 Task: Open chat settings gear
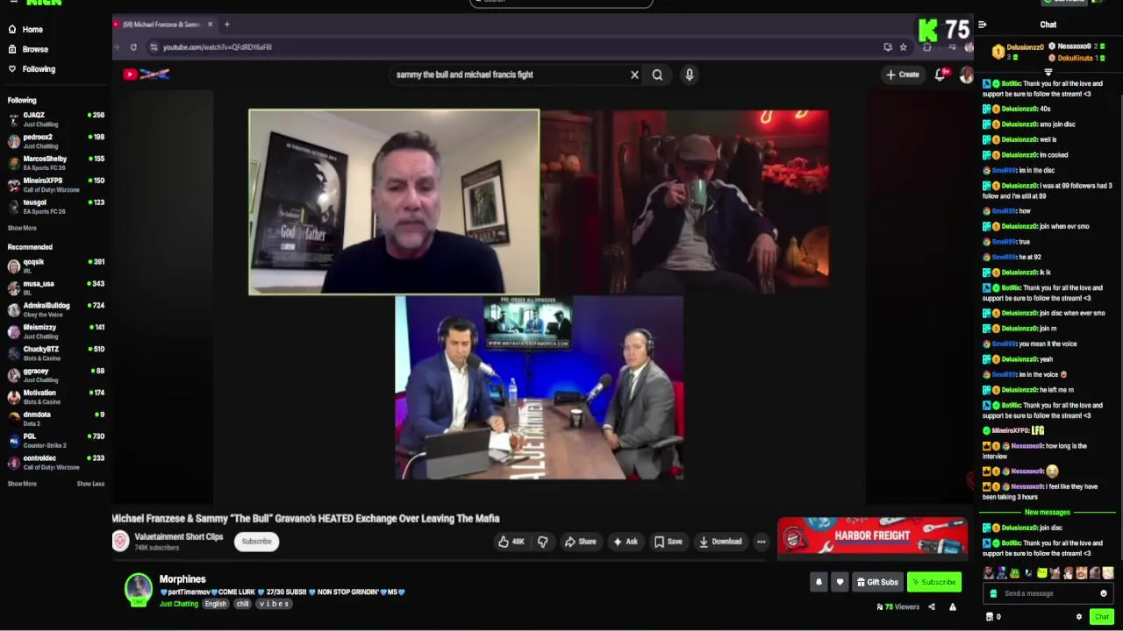(x=1079, y=617)
